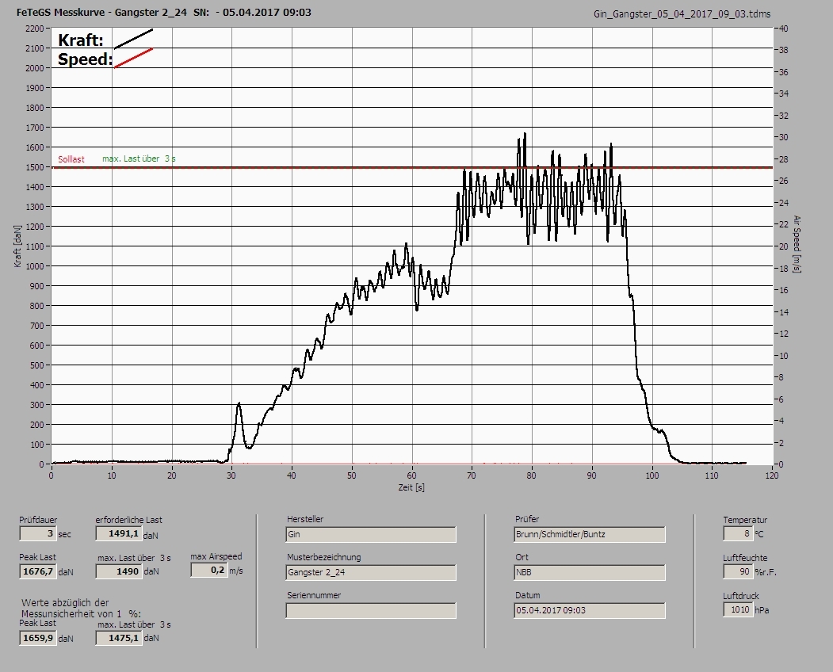Click the corrected max. Last value 1475,1

click(x=118, y=638)
